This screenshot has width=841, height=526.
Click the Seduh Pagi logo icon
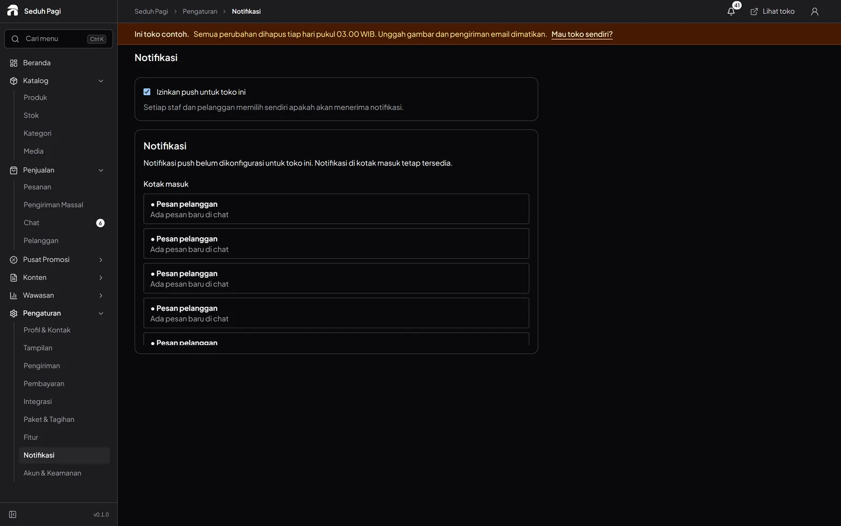coord(13,11)
